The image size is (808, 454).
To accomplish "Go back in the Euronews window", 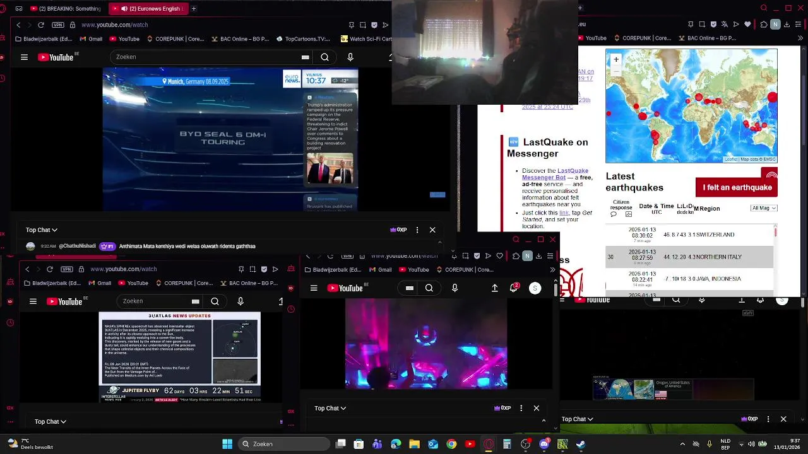I will (18, 25).
